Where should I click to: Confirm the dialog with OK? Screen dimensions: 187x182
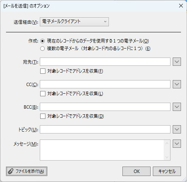coord(136,171)
